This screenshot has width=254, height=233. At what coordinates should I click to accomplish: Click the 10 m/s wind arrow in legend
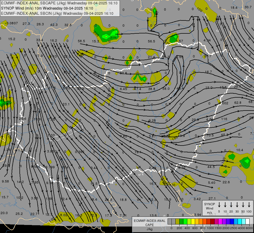click(225, 205)
